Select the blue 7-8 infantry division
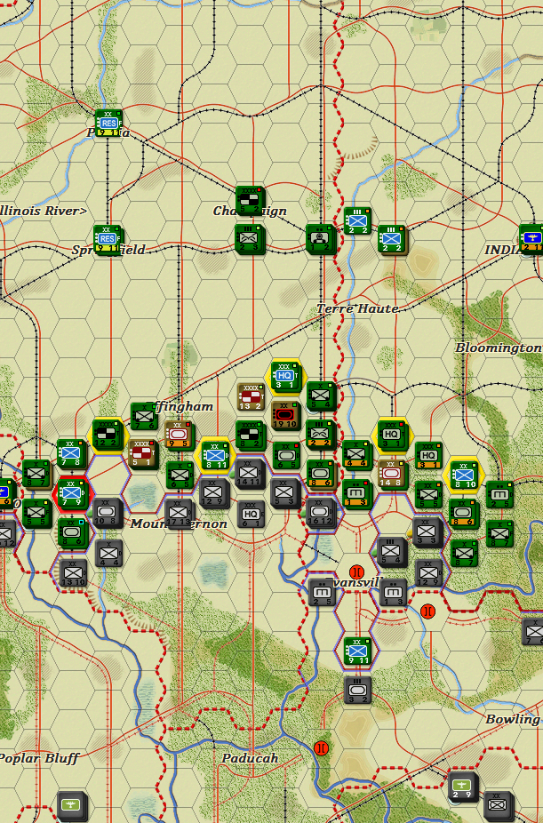This screenshot has width=543, height=823. pyautogui.click(x=71, y=453)
